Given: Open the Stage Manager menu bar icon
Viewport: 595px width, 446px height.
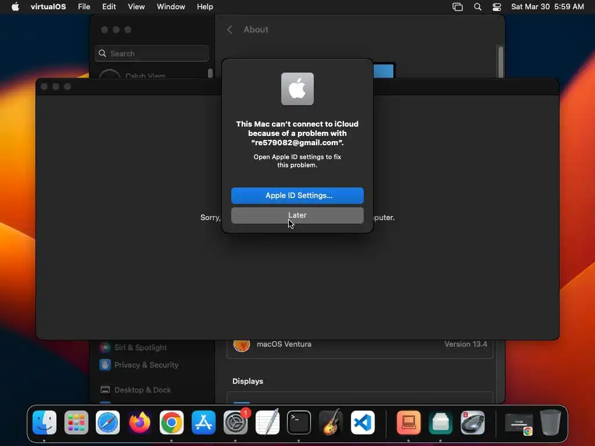Looking at the screenshot, I should [x=458, y=6].
